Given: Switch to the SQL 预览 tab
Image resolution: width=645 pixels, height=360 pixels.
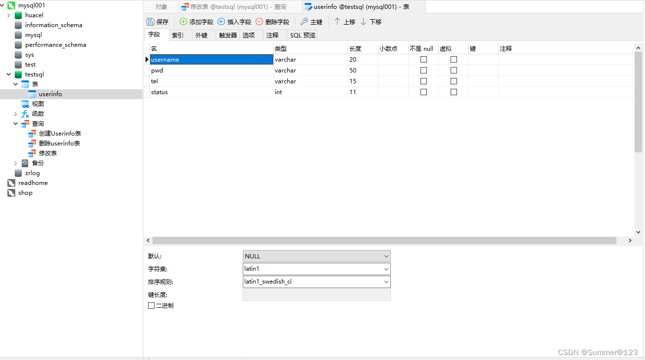Looking at the screenshot, I should click(303, 35).
